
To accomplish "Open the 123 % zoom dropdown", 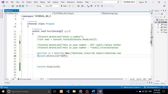I will [x=8, y=79].
